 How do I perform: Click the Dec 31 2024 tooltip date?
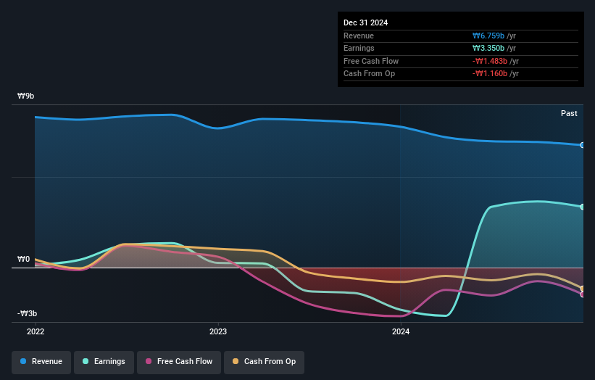(x=365, y=22)
